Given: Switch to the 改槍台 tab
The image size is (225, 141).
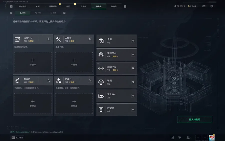Looking at the screenshot, I should coord(114,7).
